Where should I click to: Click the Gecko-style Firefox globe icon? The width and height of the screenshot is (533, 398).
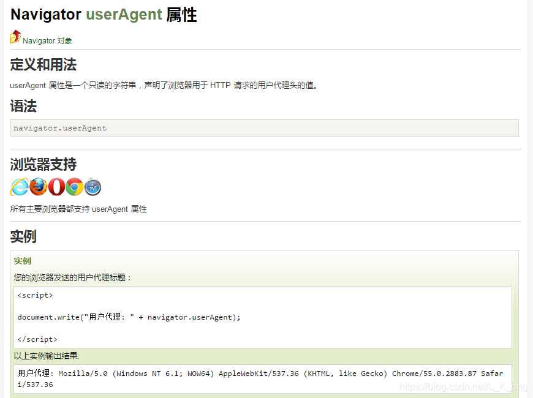[38, 187]
